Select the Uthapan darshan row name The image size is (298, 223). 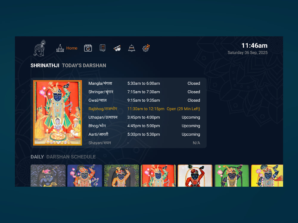pos(103,117)
